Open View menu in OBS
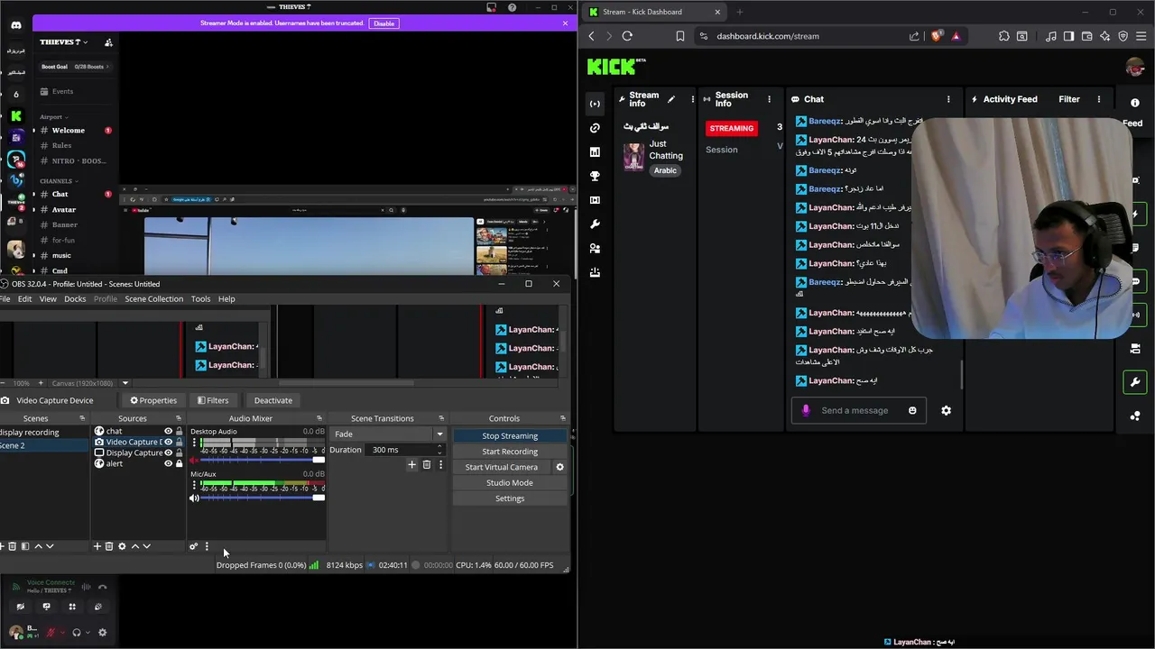The image size is (1155, 649). [48, 298]
